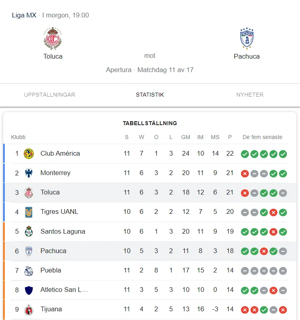Click the Club América logo in table
Viewport: 300px width, 320px height.
(29, 154)
